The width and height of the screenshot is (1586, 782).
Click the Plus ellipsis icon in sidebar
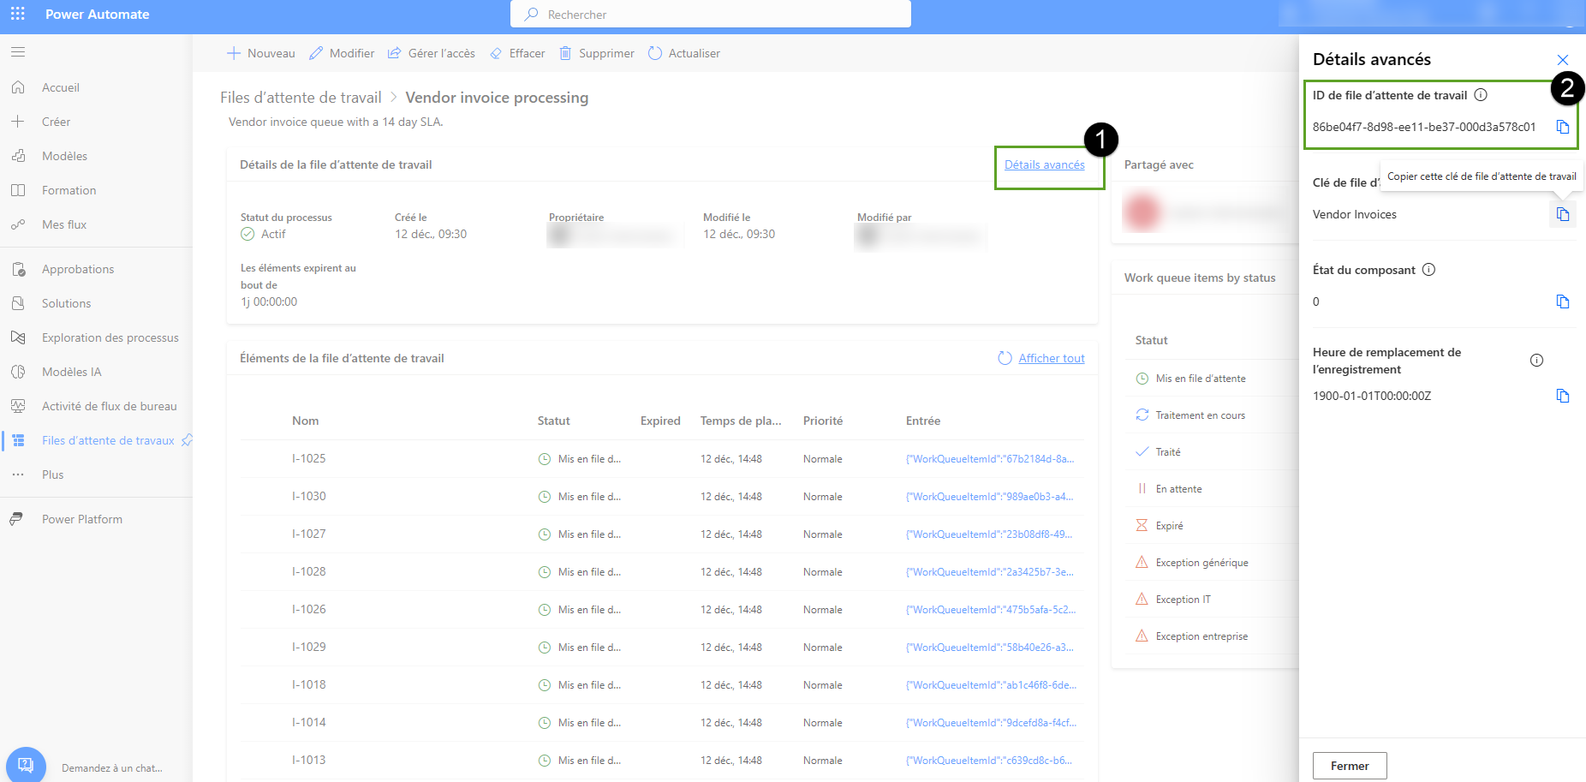[x=18, y=475]
